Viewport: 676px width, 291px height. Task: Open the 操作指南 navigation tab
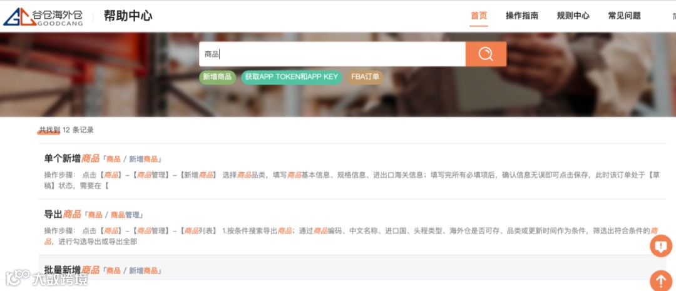[x=521, y=16]
